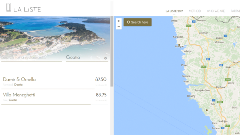This screenshot has height=135, width=240.
Task: Clear the Croatia country filter
Action: 106,58
